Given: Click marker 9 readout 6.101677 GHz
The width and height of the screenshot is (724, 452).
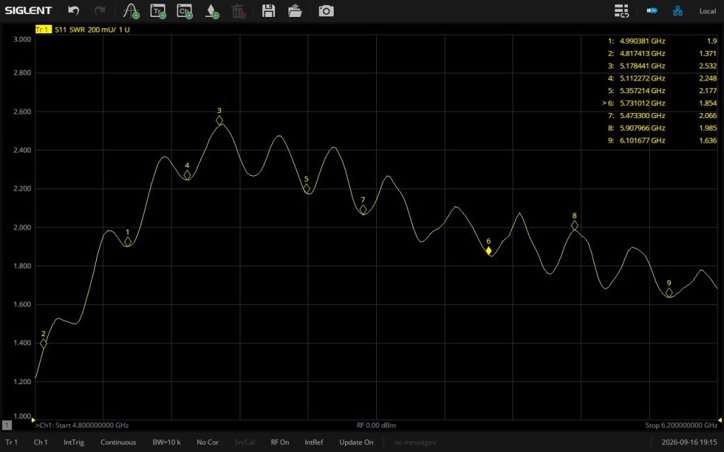Looking at the screenshot, I should click(x=642, y=141).
